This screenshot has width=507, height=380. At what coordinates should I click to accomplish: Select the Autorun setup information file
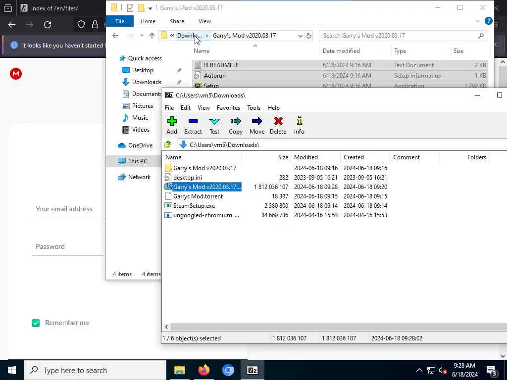click(x=340, y=76)
